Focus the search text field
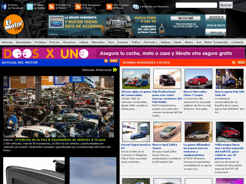246x184 pixels. coord(196,5)
